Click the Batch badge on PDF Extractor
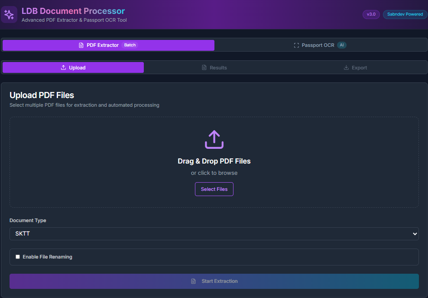 [x=130, y=45]
